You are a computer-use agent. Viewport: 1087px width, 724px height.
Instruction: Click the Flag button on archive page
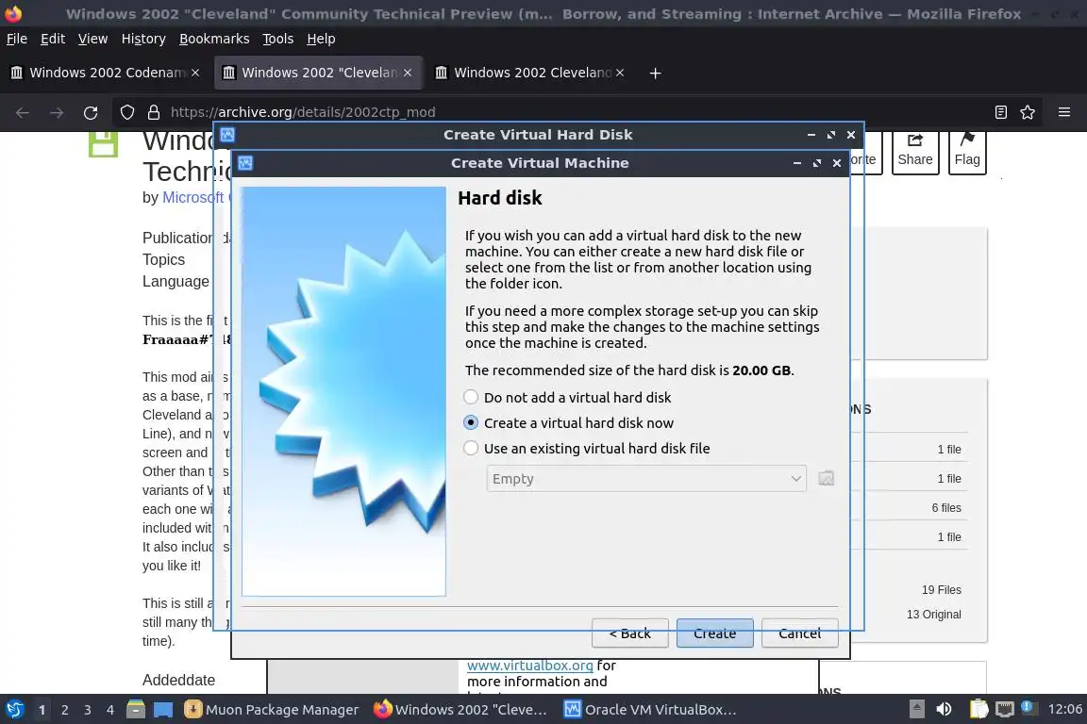(x=967, y=153)
